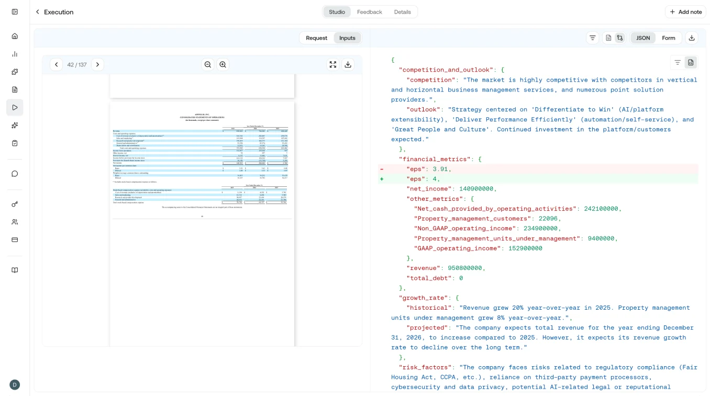This screenshot has width=710, height=396.
Task: Click the Add note button
Action: pos(686,12)
